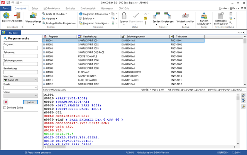
Task: Switch to the Backplot tab
Action: tap(70, 8)
